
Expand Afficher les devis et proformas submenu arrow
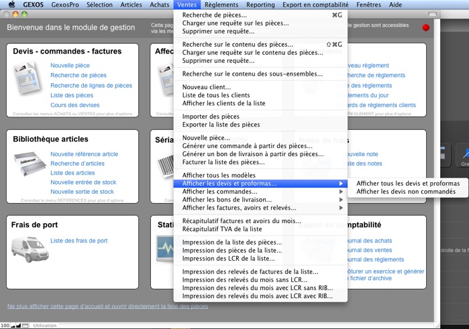pos(341,184)
